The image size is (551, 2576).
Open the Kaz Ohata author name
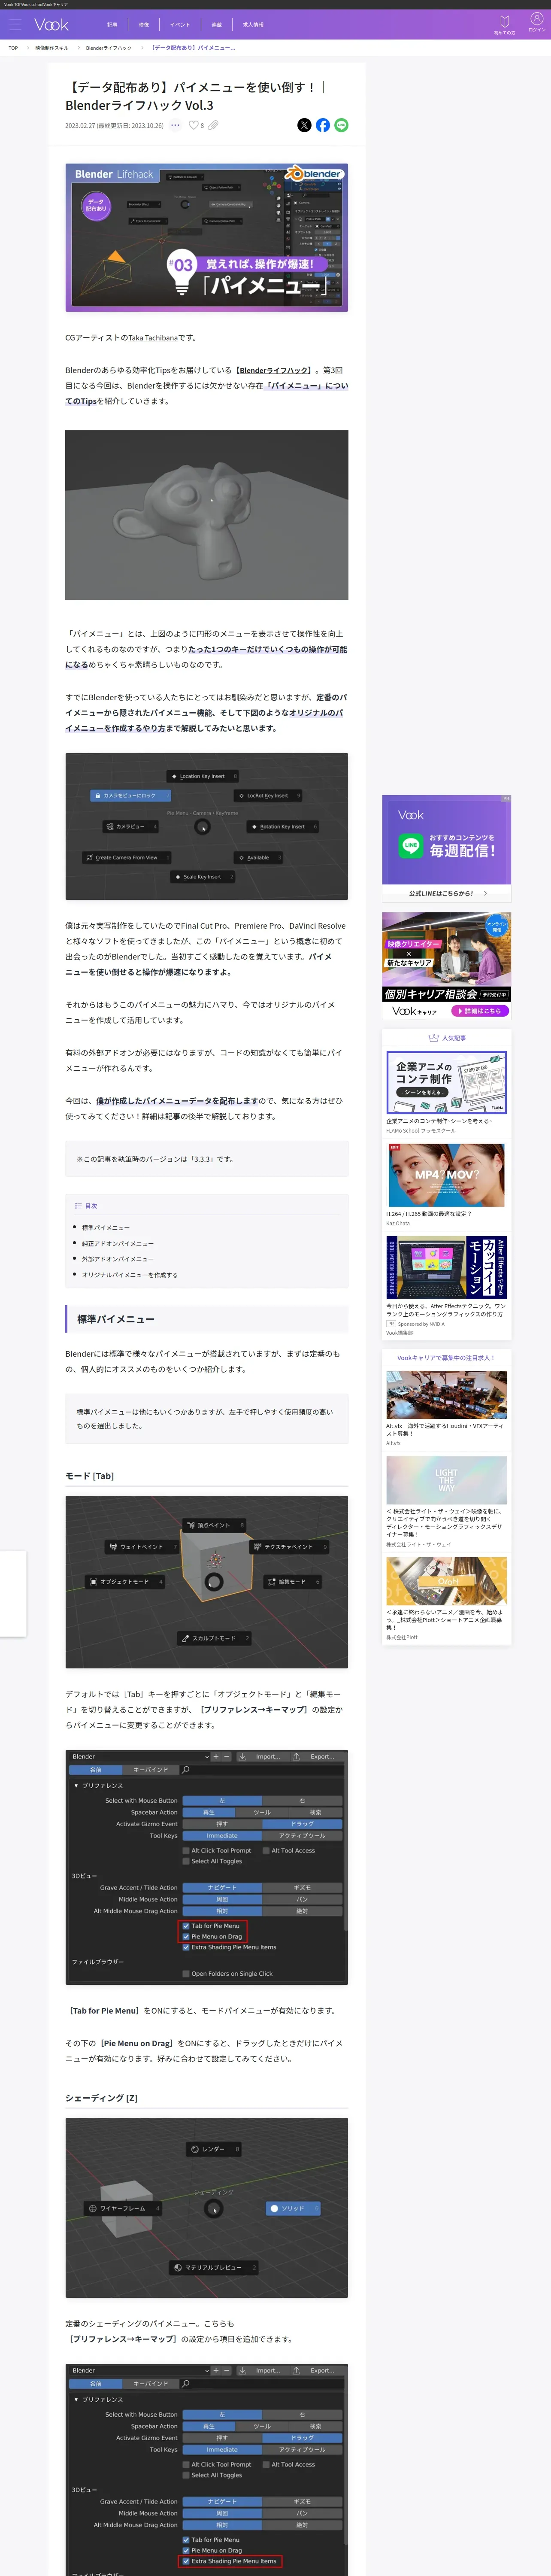click(x=398, y=1223)
